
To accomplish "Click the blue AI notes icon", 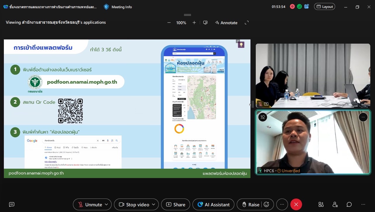I will coord(307,6).
